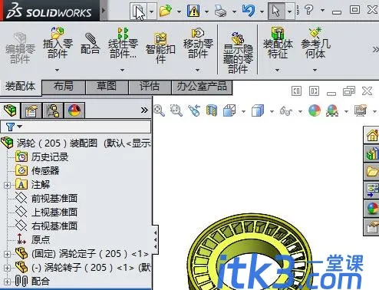Expand the 配合 mates folder node
This screenshot has width=379, height=290.
7,282
